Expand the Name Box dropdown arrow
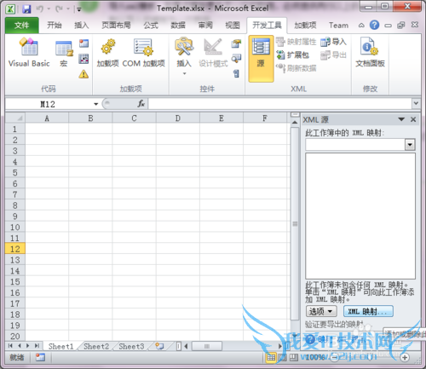This screenshot has width=426, height=369. point(96,104)
